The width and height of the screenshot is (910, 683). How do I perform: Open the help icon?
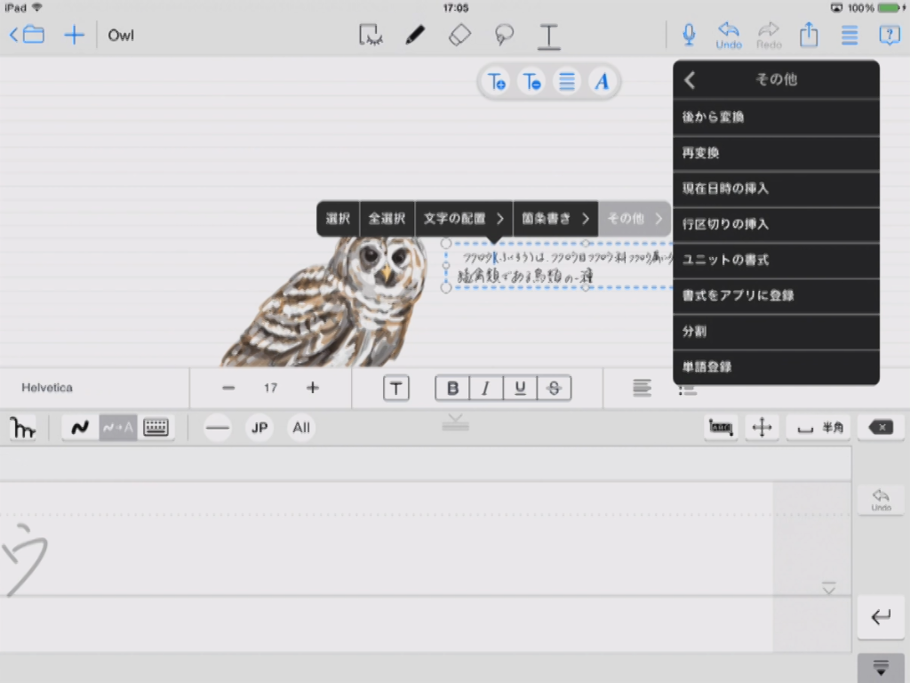[890, 35]
